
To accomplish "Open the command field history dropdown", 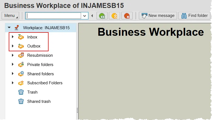I will [85, 16].
